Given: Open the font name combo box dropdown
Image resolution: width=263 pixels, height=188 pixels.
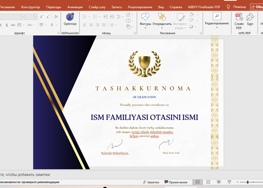Looking at the screenshot, I should [23, 17].
